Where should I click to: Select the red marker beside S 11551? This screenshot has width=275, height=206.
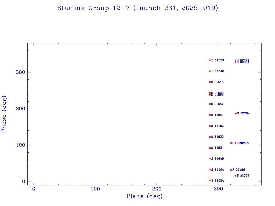click(x=210, y=115)
